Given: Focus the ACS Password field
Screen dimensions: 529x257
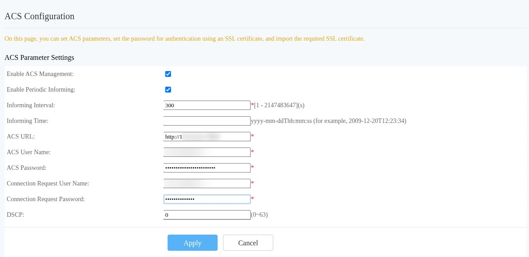Looking at the screenshot, I should 207,168.
